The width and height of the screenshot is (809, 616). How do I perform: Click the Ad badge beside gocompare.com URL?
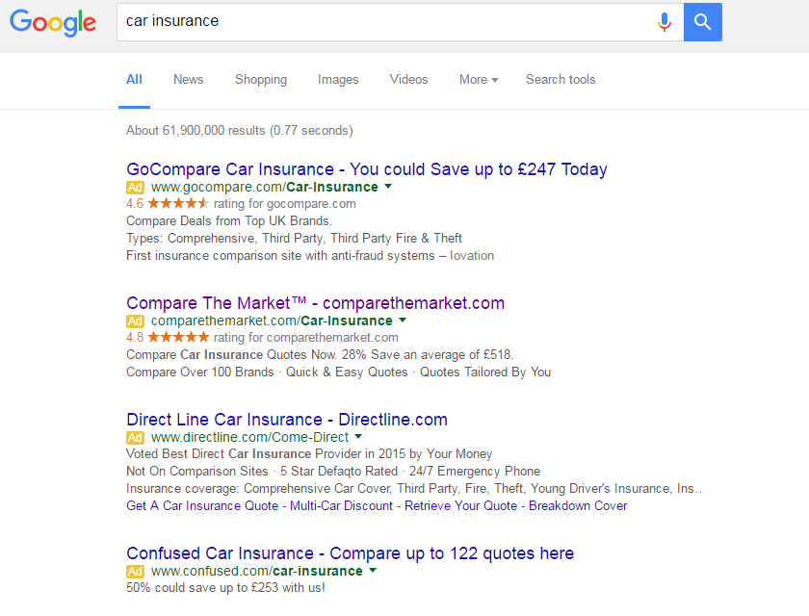pyautogui.click(x=135, y=188)
